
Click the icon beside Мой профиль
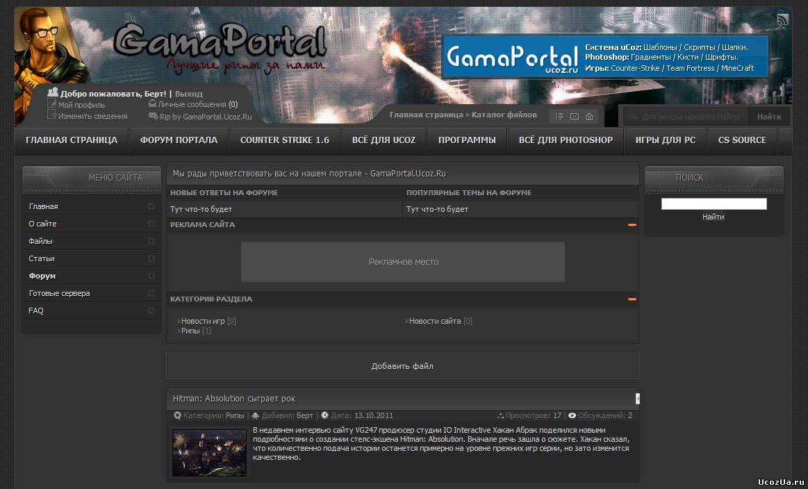point(51,103)
